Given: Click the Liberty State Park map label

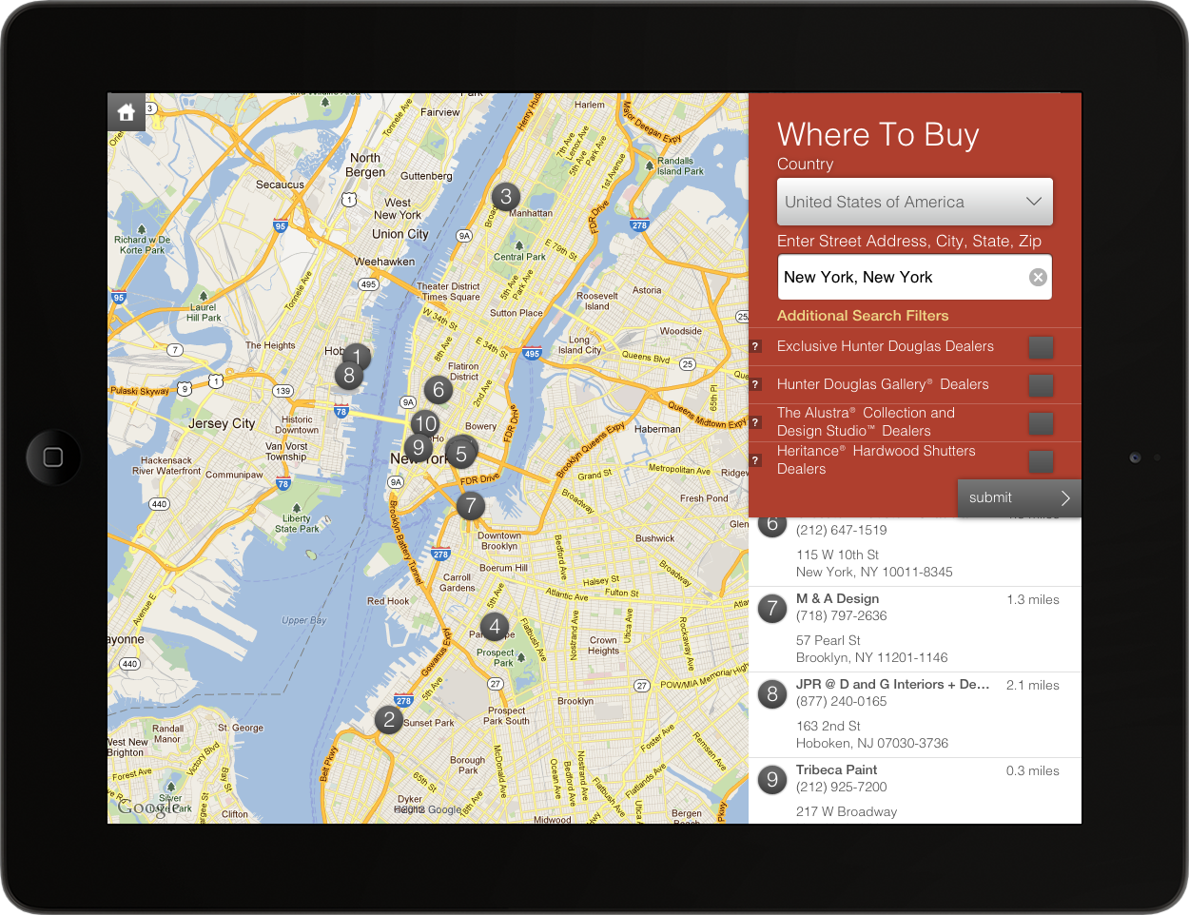Looking at the screenshot, I should (297, 524).
